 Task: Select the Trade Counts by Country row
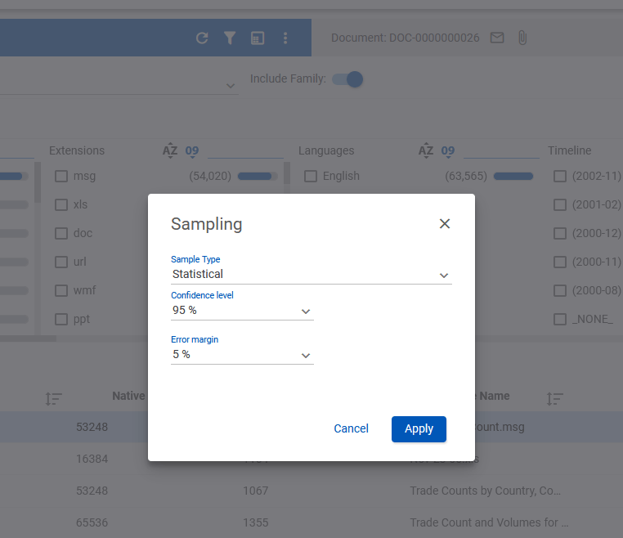click(x=311, y=491)
